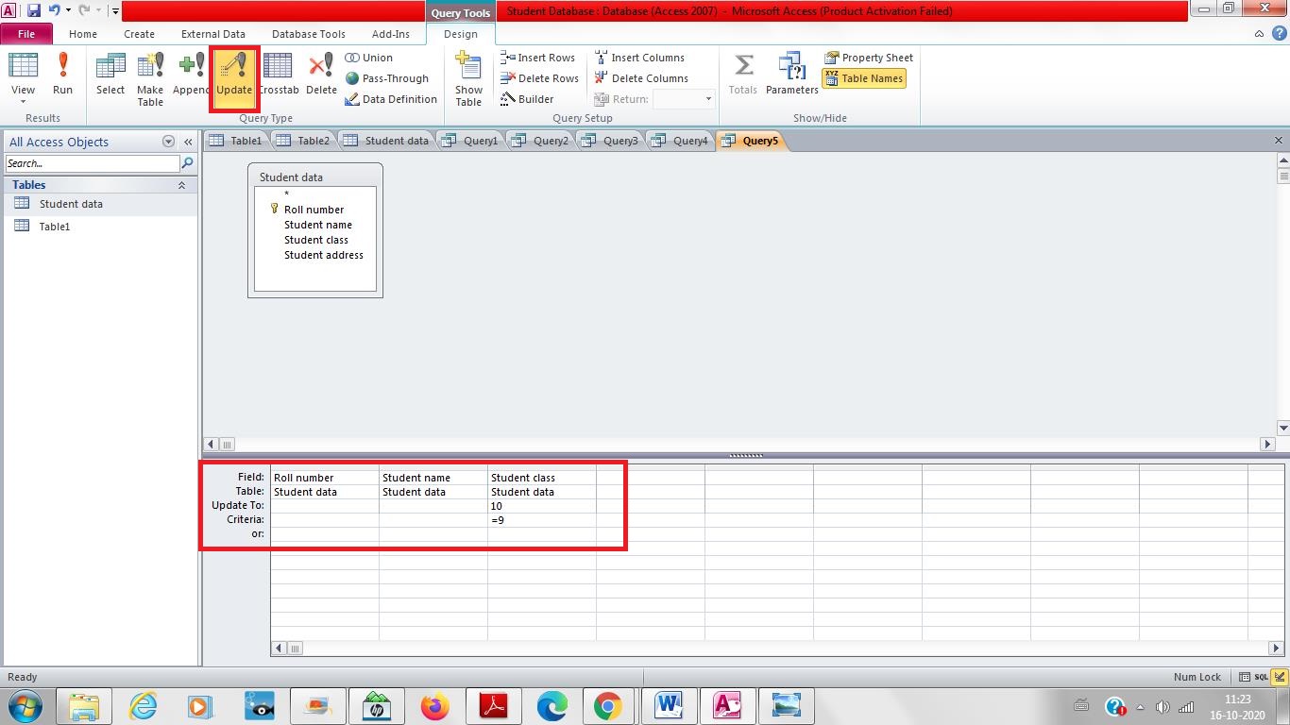Open the Show Table dialog
Viewport: 1290px width, 725px height.
468,79
